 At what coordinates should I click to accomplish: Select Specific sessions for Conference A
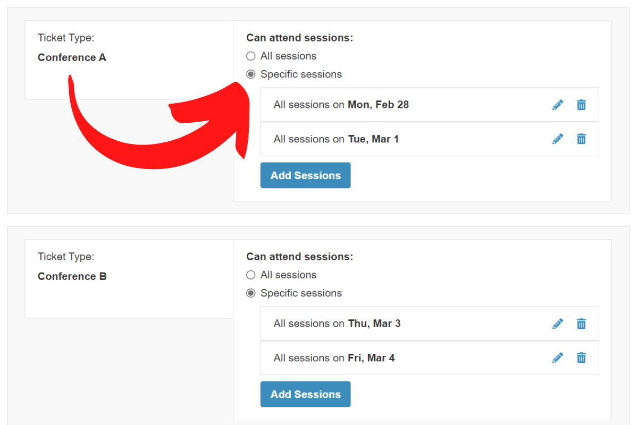coord(251,74)
